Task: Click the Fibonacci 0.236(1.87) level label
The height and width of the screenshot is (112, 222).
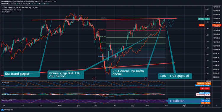Action: 102,30
